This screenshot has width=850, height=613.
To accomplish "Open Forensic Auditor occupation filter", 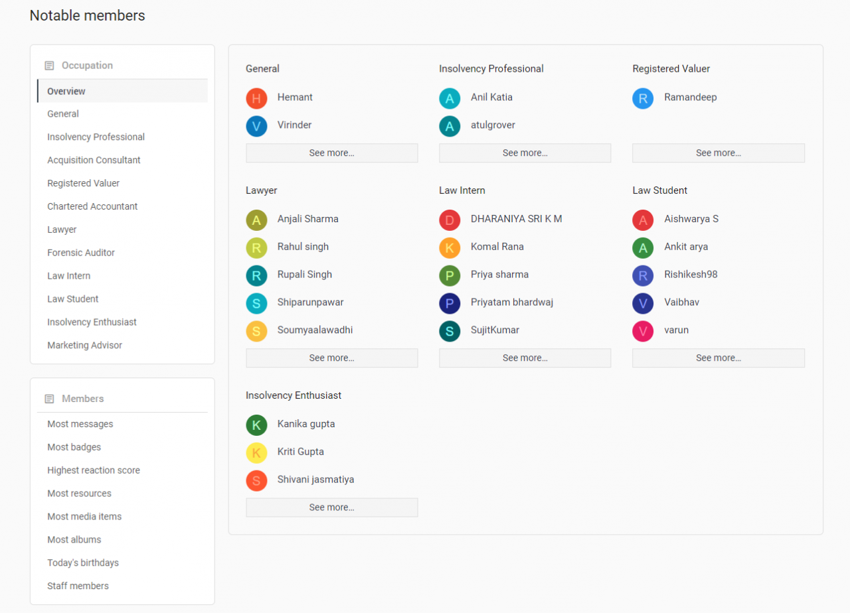I will pyautogui.click(x=81, y=253).
